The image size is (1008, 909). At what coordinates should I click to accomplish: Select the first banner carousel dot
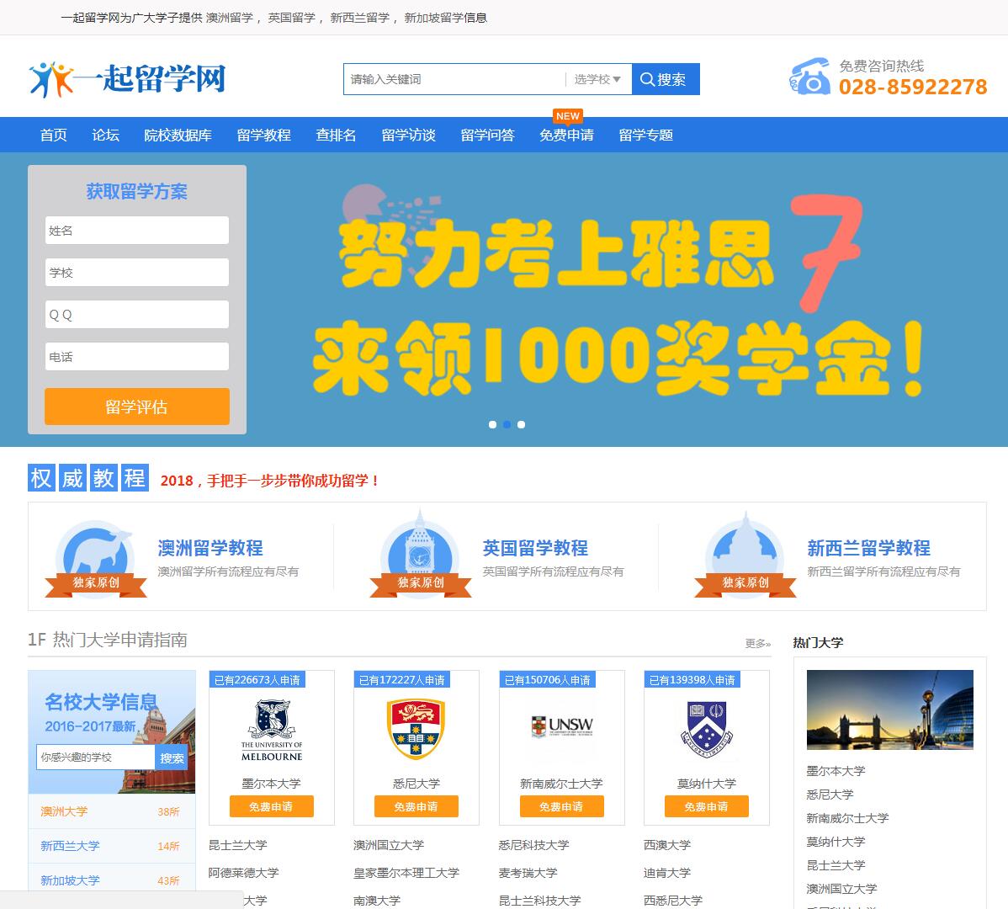pyautogui.click(x=492, y=424)
